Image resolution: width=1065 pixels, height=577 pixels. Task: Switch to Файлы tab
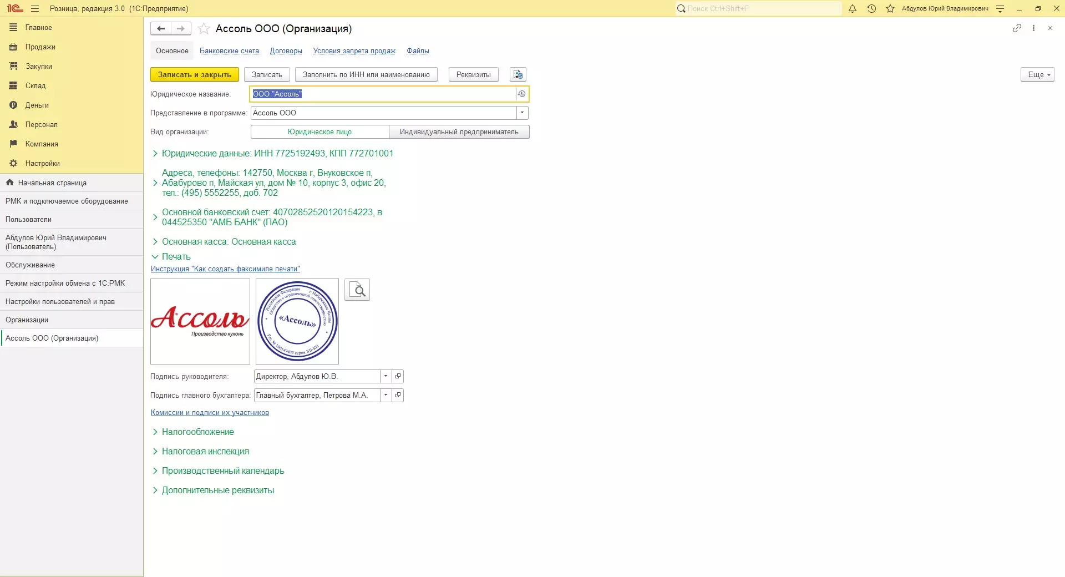tap(418, 50)
